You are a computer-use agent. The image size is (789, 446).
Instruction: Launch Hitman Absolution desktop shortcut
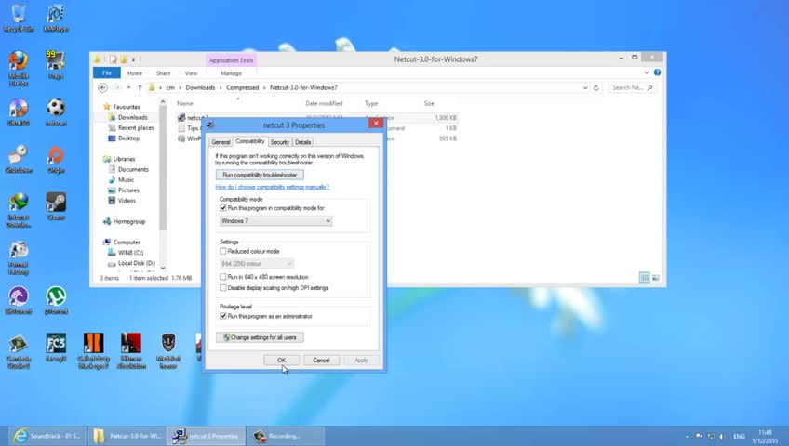[131, 351]
